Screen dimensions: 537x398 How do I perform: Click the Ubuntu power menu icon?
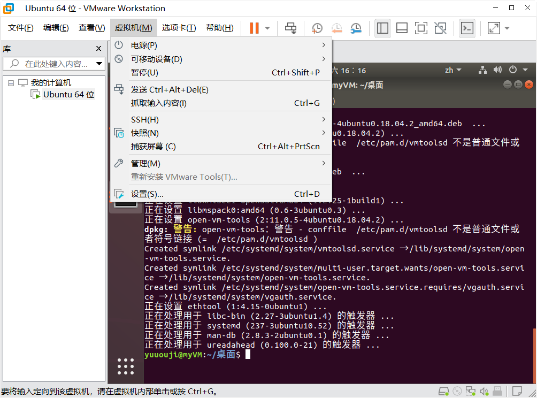tap(513, 70)
